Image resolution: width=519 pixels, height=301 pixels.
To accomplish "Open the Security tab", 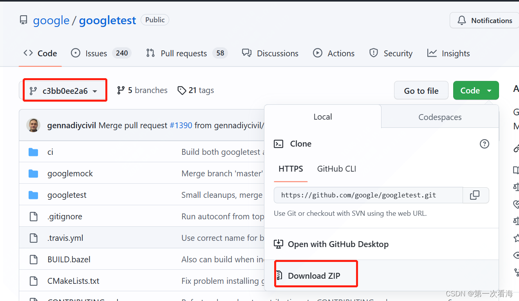I will (391, 53).
